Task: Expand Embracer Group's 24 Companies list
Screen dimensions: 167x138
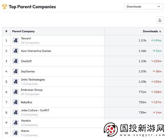Action: (x=30, y=94)
